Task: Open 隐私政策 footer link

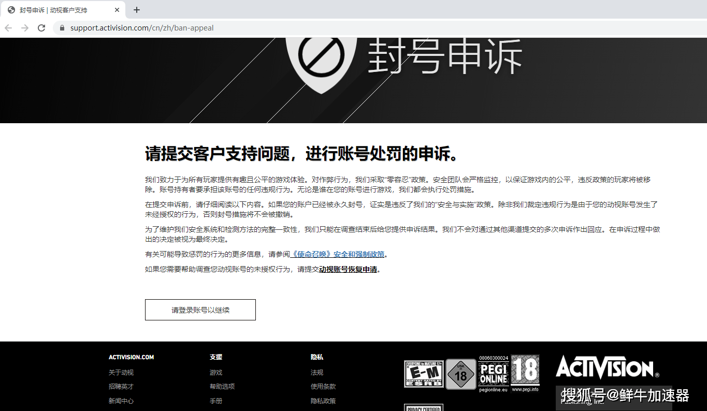Action: [x=323, y=401]
